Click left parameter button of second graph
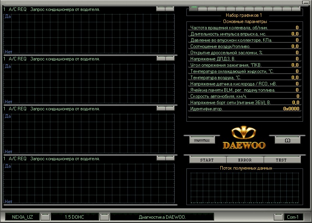Viewport: 312px width, 223px height. 161,58
